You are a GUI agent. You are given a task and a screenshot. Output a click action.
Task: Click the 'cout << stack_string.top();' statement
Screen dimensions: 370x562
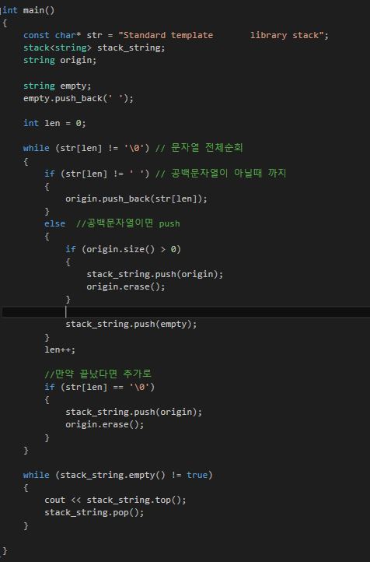(115, 500)
